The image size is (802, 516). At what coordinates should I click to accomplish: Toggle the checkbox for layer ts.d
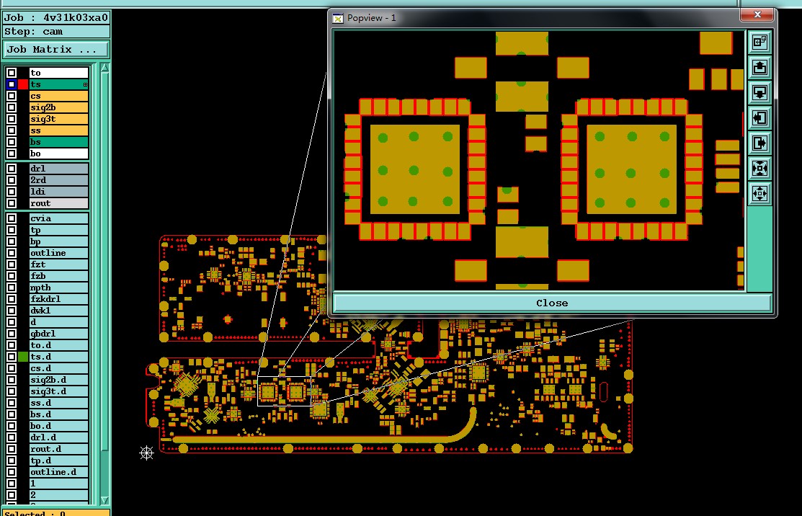tap(12, 357)
